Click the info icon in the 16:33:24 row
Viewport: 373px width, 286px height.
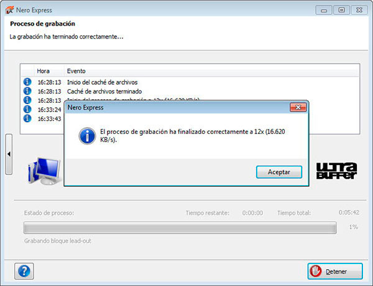(x=27, y=109)
